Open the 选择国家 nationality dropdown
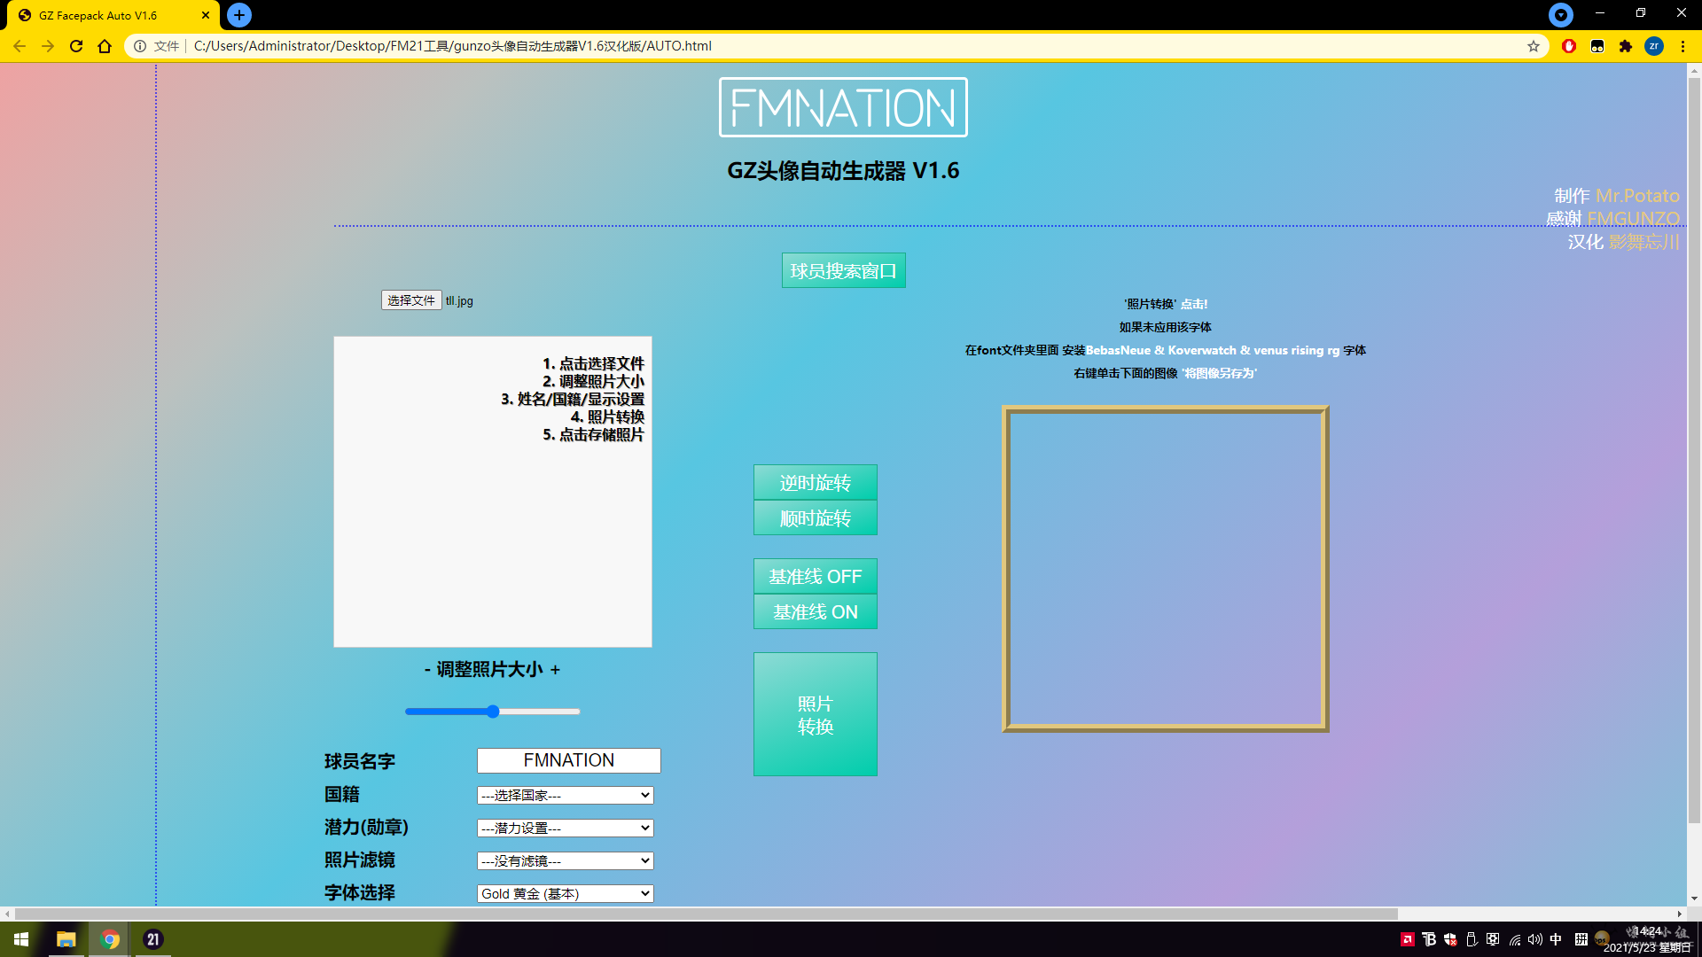Screen dimensions: 1702x957 pos(565,795)
